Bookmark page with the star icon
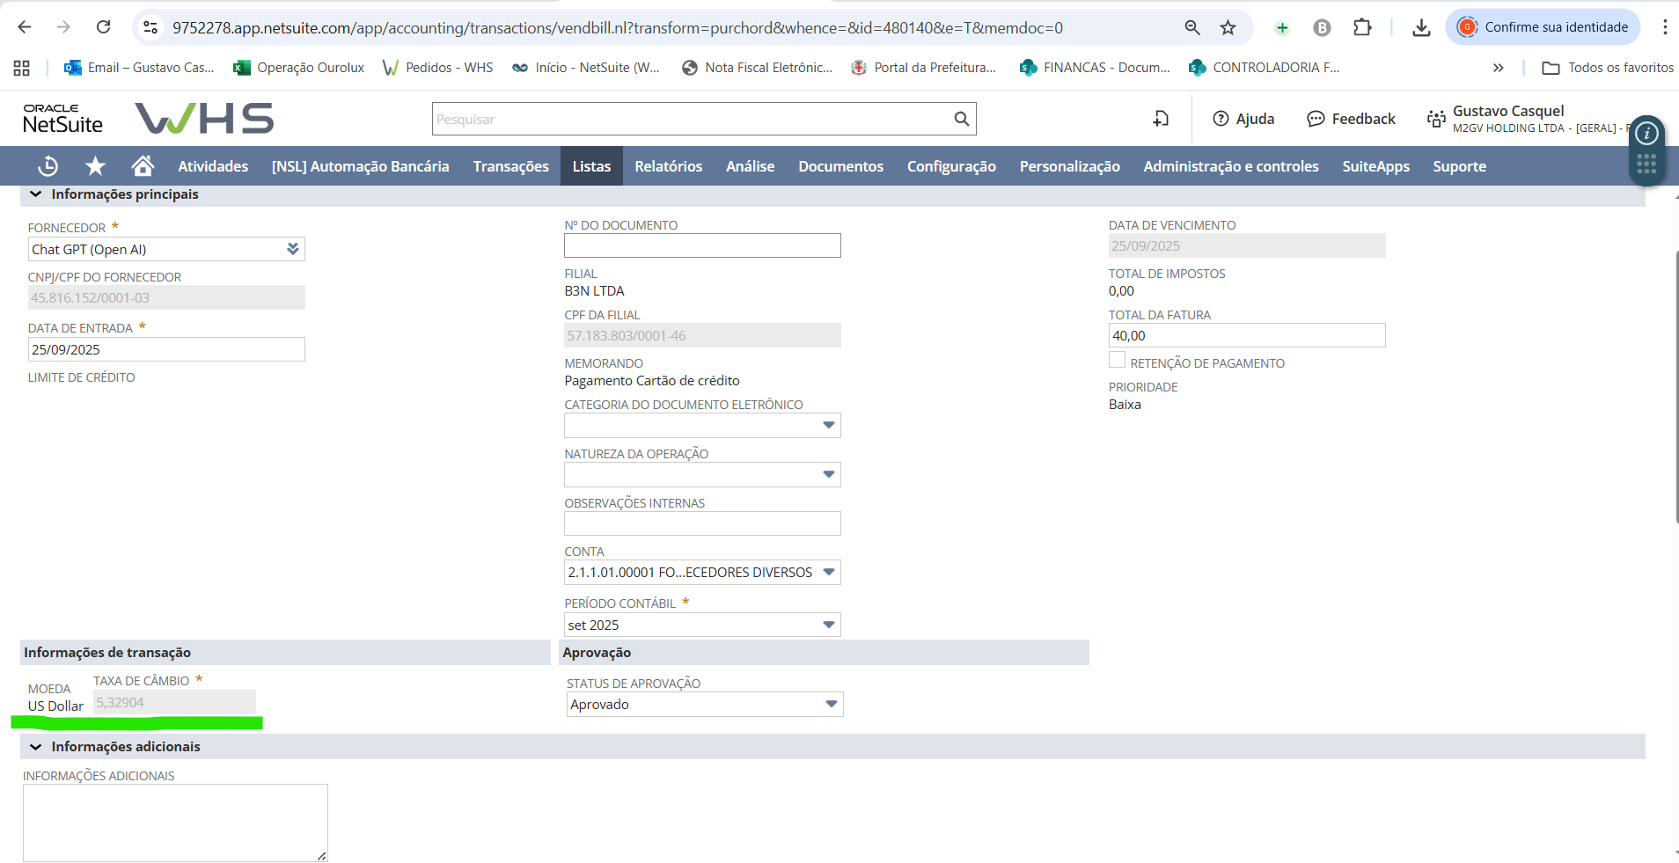This screenshot has width=1679, height=863. tap(1228, 27)
